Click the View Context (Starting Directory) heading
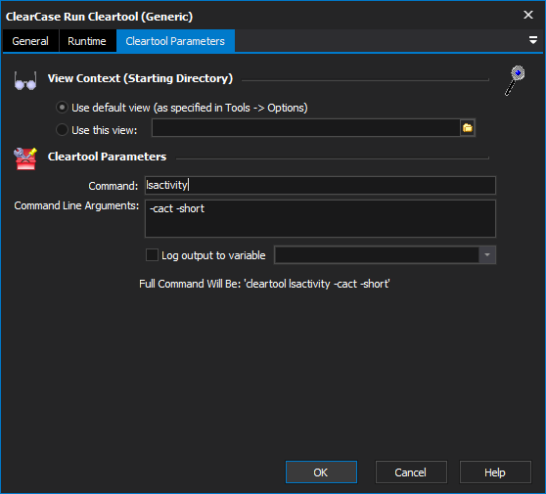The height and width of the screenshot is (494, 546). point(140,78)
